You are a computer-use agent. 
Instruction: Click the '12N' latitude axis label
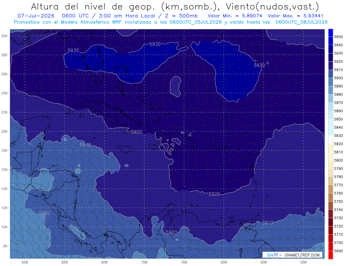4,208
